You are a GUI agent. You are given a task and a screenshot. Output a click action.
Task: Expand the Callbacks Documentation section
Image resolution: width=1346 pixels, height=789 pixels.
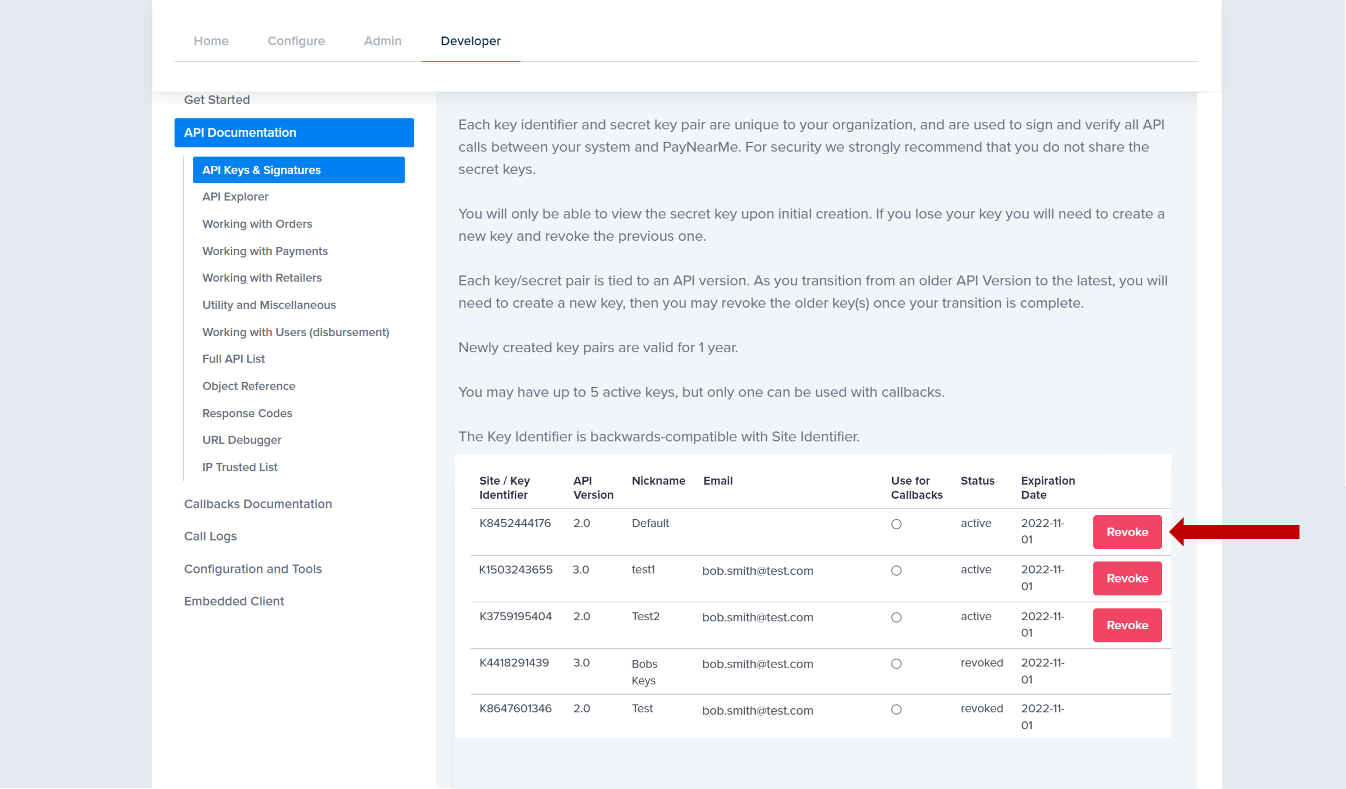[x=258, y=504]
